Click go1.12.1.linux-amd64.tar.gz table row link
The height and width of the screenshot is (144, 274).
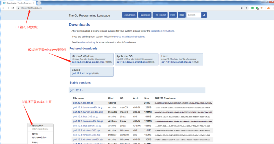point(88,121)
